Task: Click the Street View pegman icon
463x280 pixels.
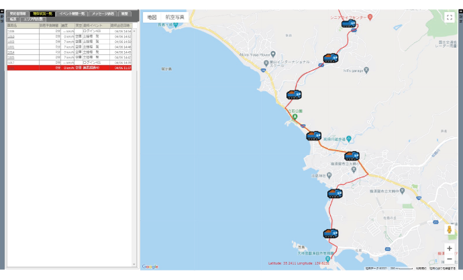Action: 449,230
